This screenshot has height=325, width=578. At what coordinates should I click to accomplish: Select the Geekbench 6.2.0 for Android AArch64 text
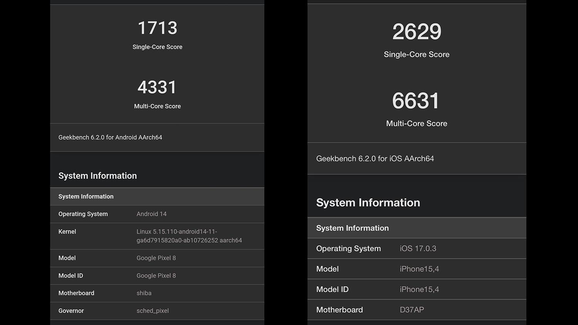pos(110,137)
